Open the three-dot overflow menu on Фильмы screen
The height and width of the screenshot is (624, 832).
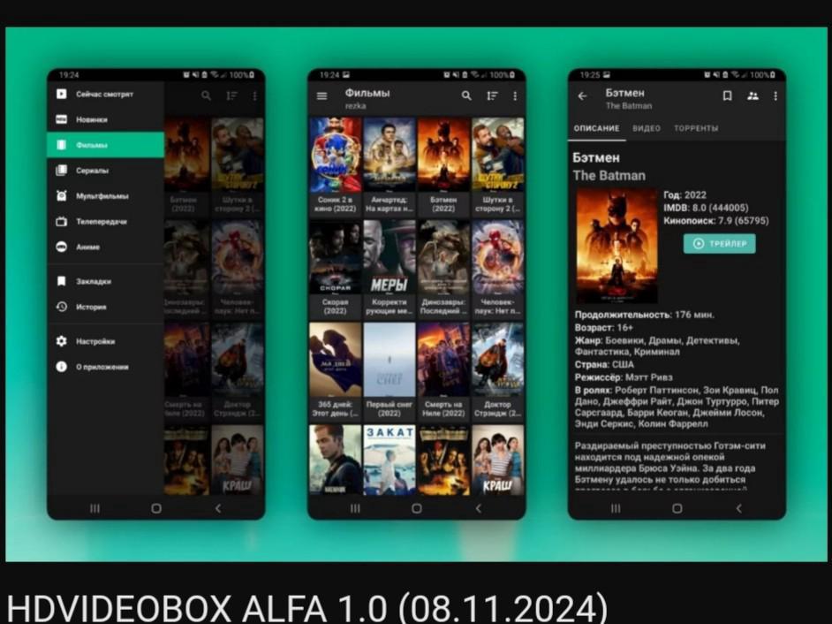(515, 95)
